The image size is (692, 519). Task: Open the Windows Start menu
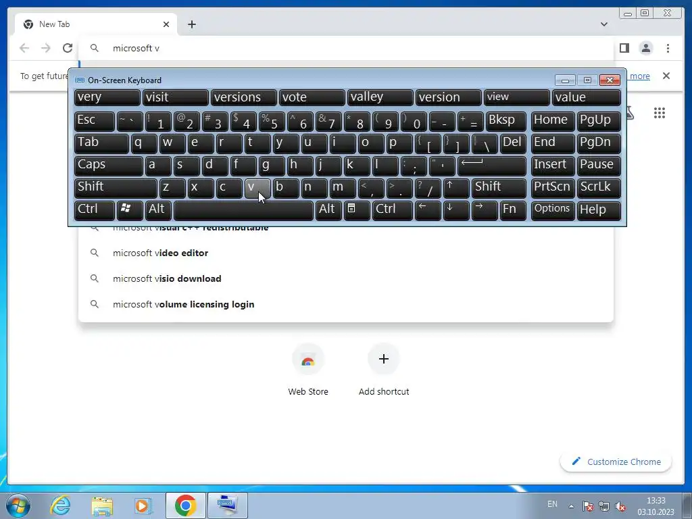(x=18, y=505)
